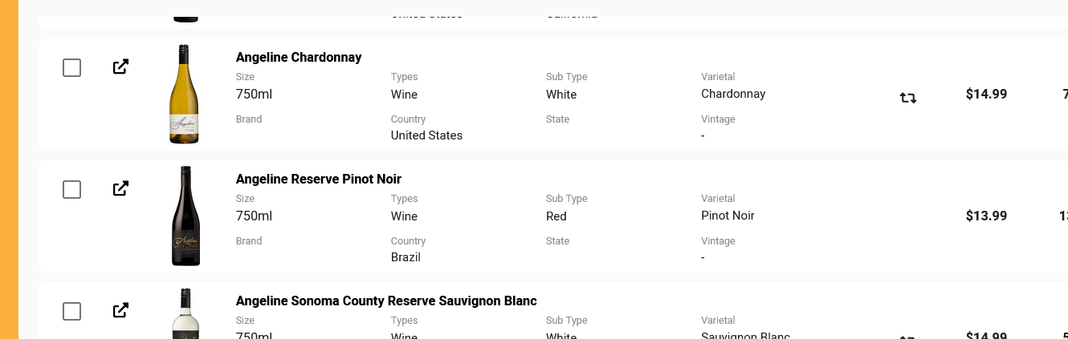The image size is (1068, 339).
Task: Click the $13.99 price of Pinot Noir
Action: pos(986,216)
